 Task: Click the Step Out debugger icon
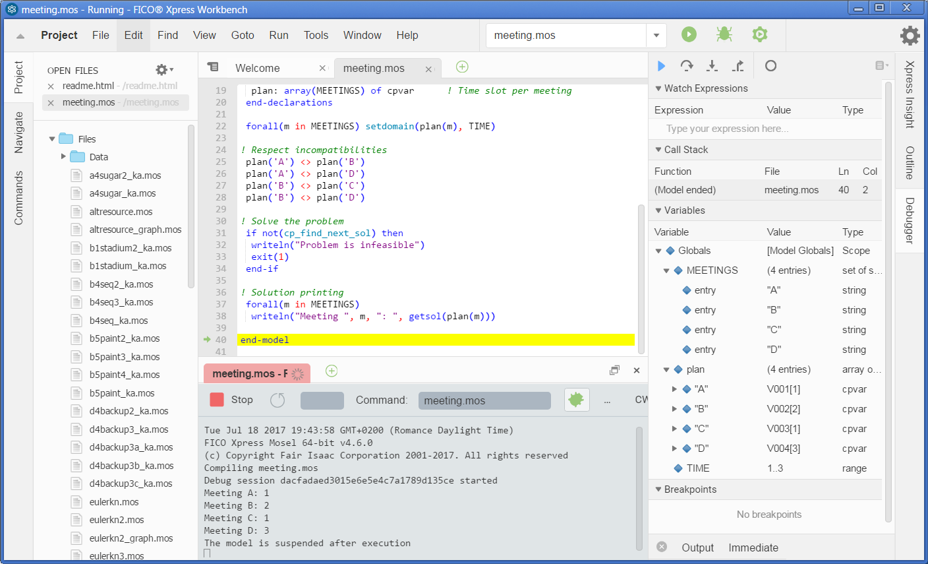(738, 66)
